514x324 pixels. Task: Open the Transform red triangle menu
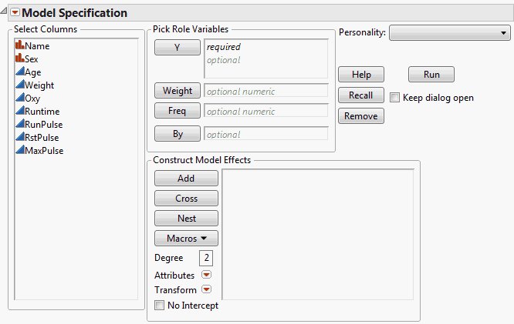(x=206, y=290)
